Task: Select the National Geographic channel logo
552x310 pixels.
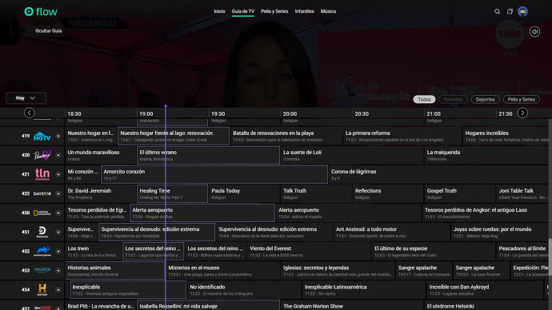Action: [42, 213]
